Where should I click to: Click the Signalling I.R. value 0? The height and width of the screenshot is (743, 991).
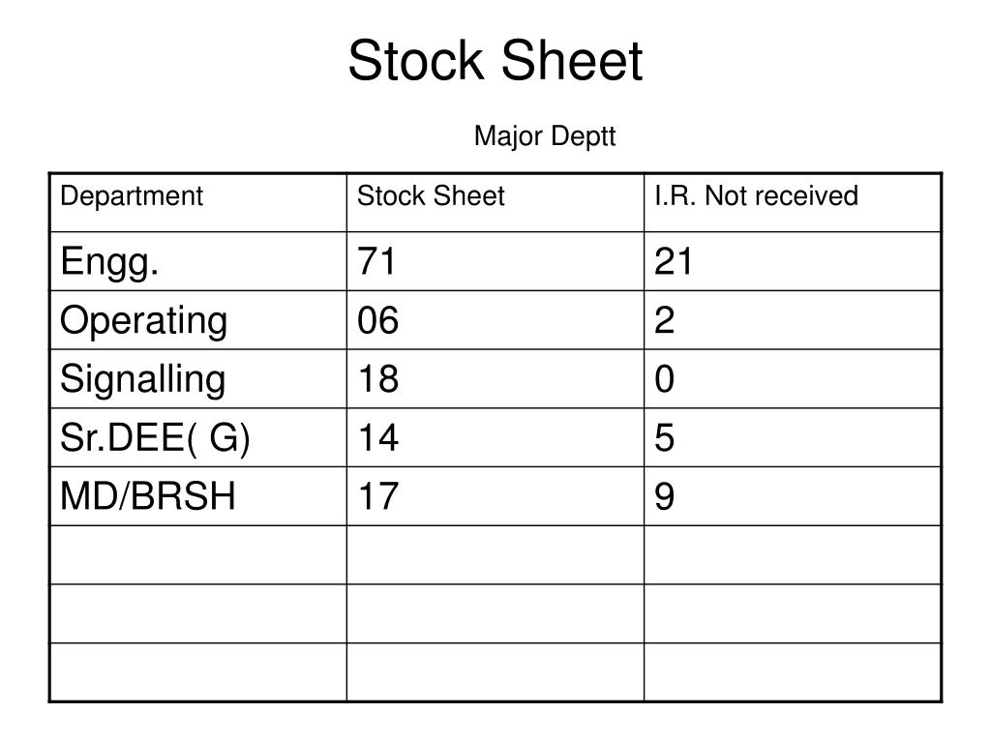point(664,378)
